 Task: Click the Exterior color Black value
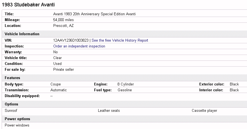point(234,84)
